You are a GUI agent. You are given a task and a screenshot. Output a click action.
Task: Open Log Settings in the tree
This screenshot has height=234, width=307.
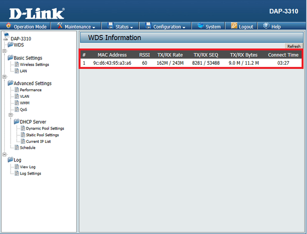click(31, 174)
